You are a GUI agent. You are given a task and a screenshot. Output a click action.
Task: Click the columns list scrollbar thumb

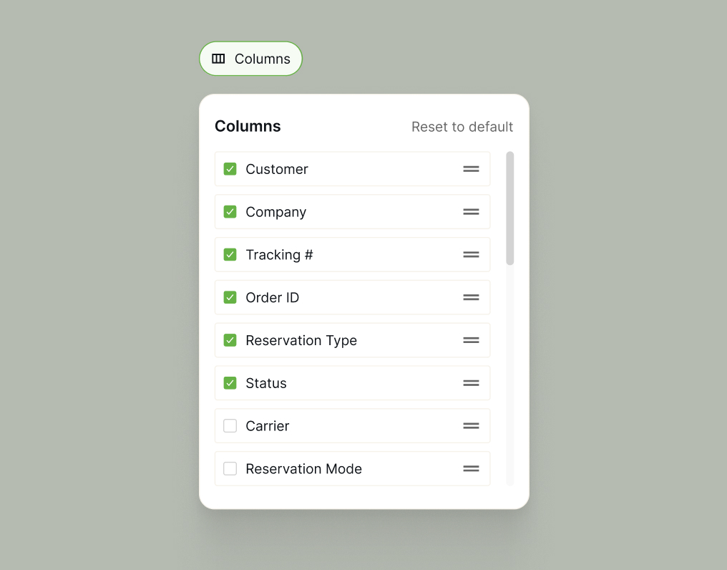pyautogui.click(x=509, y=208)
